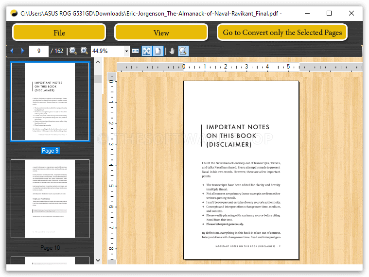Click the Important Notes heading on page

(238, 136)
